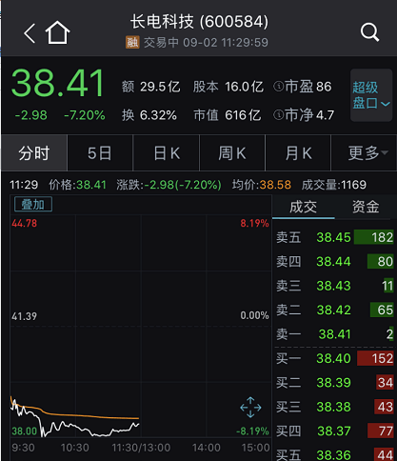Tap the market cap 616亿
The height and width of the screenshot is (461, 397).
[x=243, y=115]
